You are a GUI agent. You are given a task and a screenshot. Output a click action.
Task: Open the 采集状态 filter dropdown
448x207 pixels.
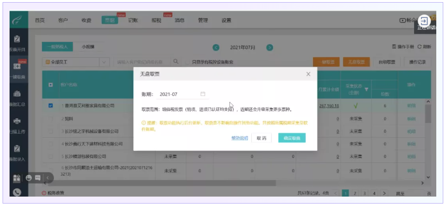pos(366,90)
